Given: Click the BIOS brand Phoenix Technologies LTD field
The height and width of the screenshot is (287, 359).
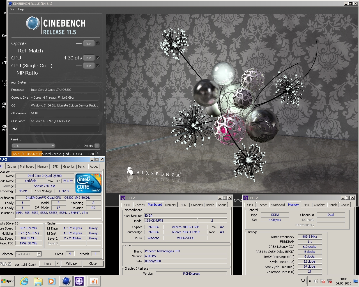Looking at the screenshot, I should point(185,251).
